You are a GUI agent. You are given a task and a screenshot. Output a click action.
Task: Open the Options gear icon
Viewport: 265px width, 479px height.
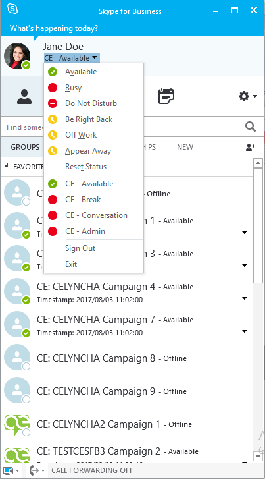244,97
